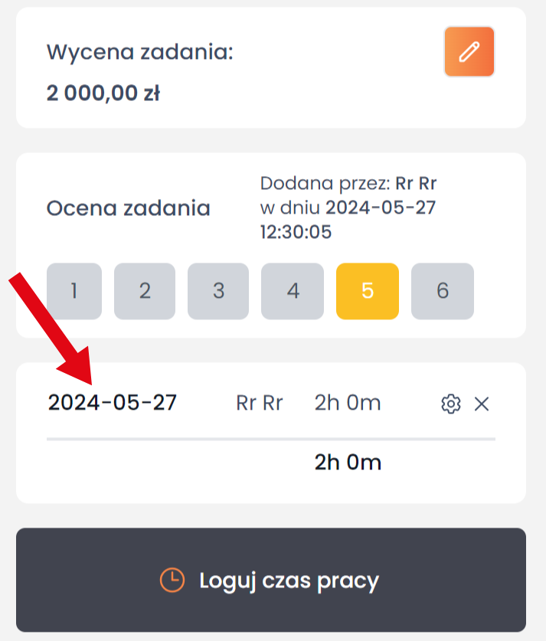Click the highlighted yellow rating 5
This screenshot has width=546, height=641.
[367, 291]
